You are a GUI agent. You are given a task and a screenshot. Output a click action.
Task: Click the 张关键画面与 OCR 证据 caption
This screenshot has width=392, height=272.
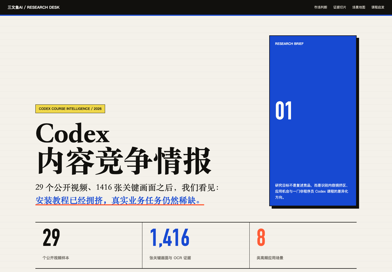[x=170, y=258]
